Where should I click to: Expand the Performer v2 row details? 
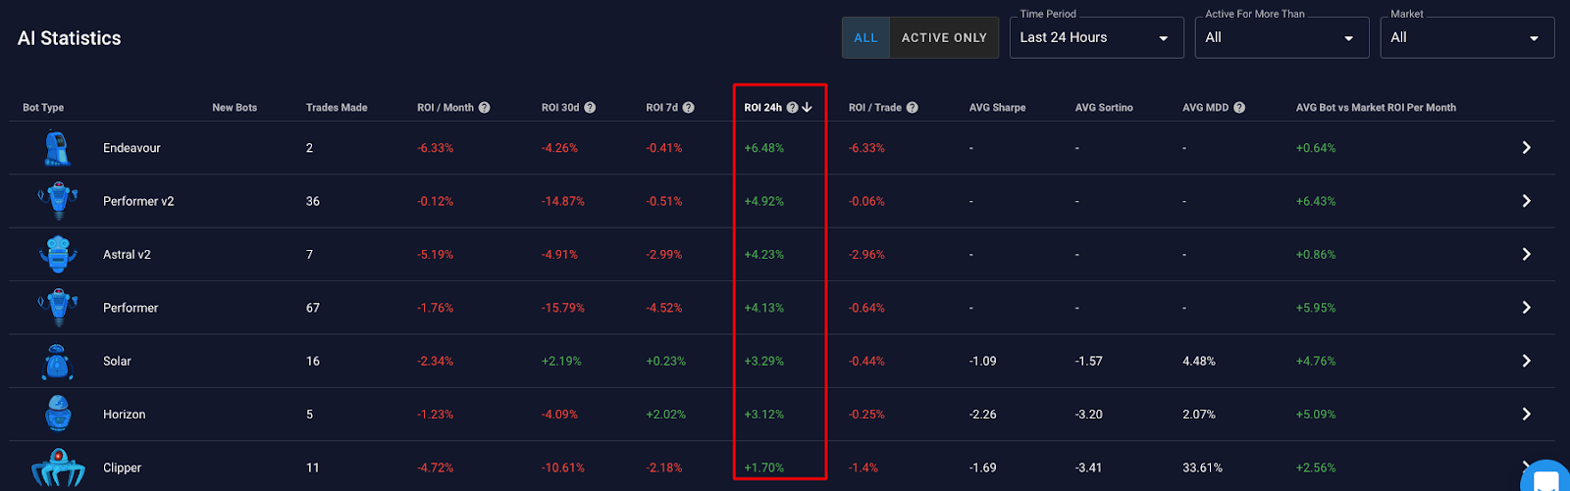click(1526, 201)
